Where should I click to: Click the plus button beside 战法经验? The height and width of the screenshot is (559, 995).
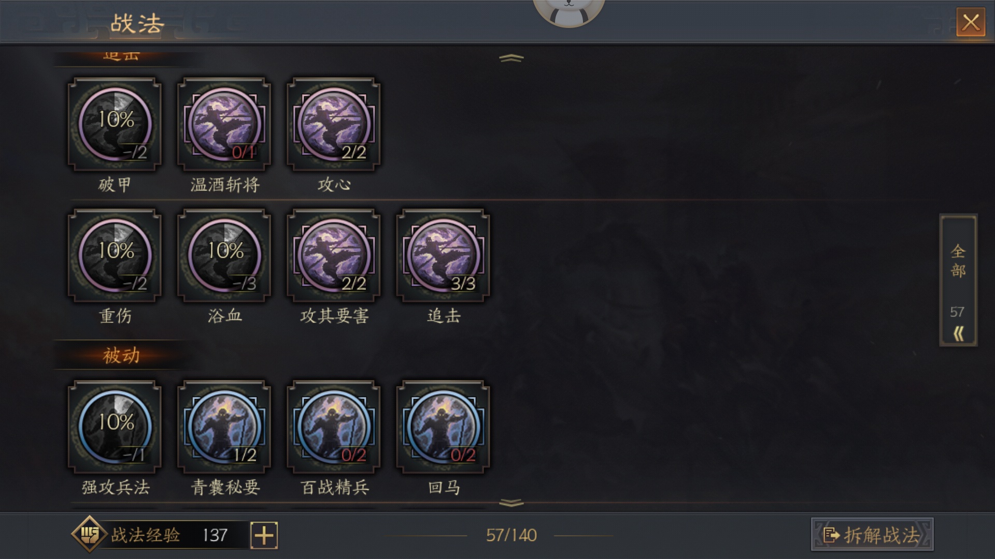264,535
